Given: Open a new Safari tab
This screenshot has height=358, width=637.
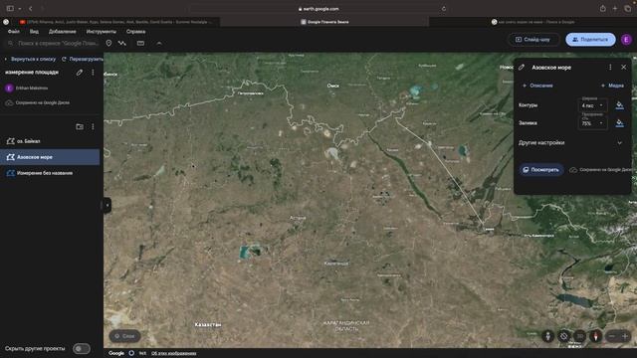Looking at the screenshot, I should pos(615,9).
